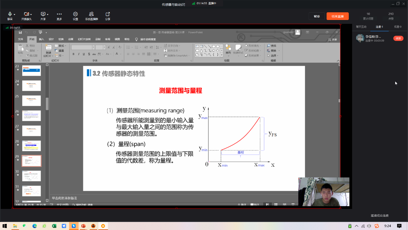Open 设置 gear settings
This screenshot has width=408, height=230.
coord(75,14)
